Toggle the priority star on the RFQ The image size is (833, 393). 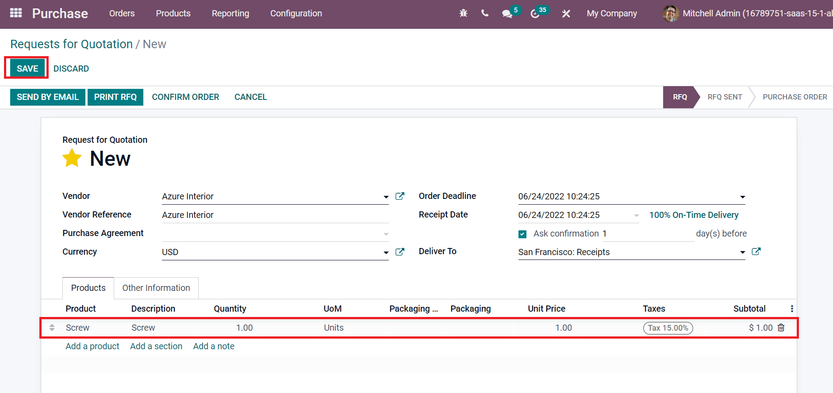(72, 158)
